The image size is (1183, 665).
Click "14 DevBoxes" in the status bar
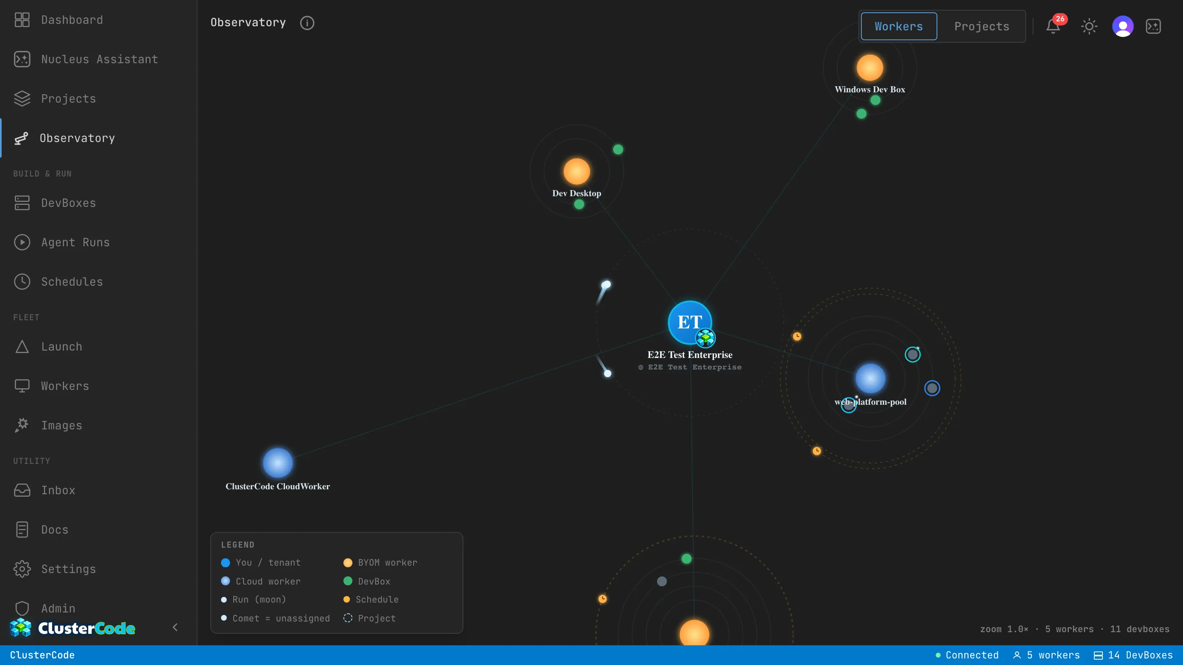pos(1133,655)
